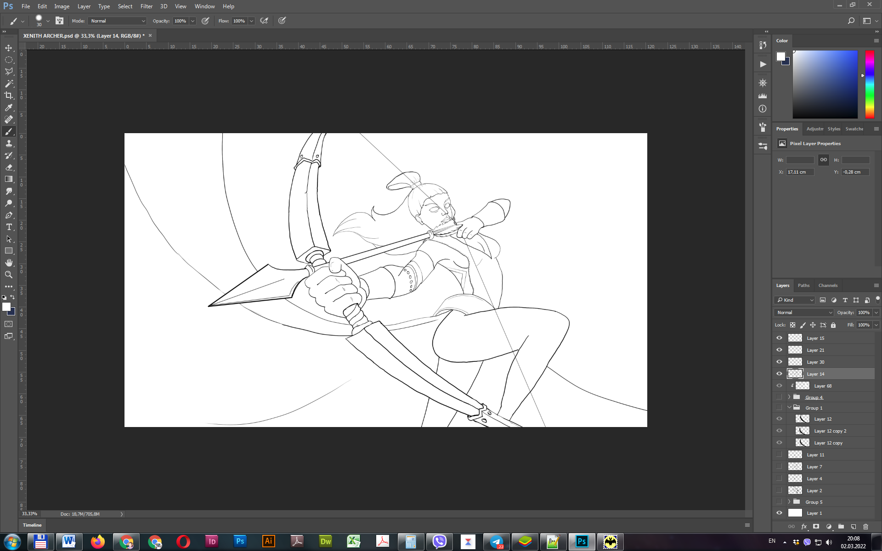The width and height of the screenshot is (882, 551).
Task: Select the Horizontal Type tool
Action: pyautogui.click(x=9, y=227)
